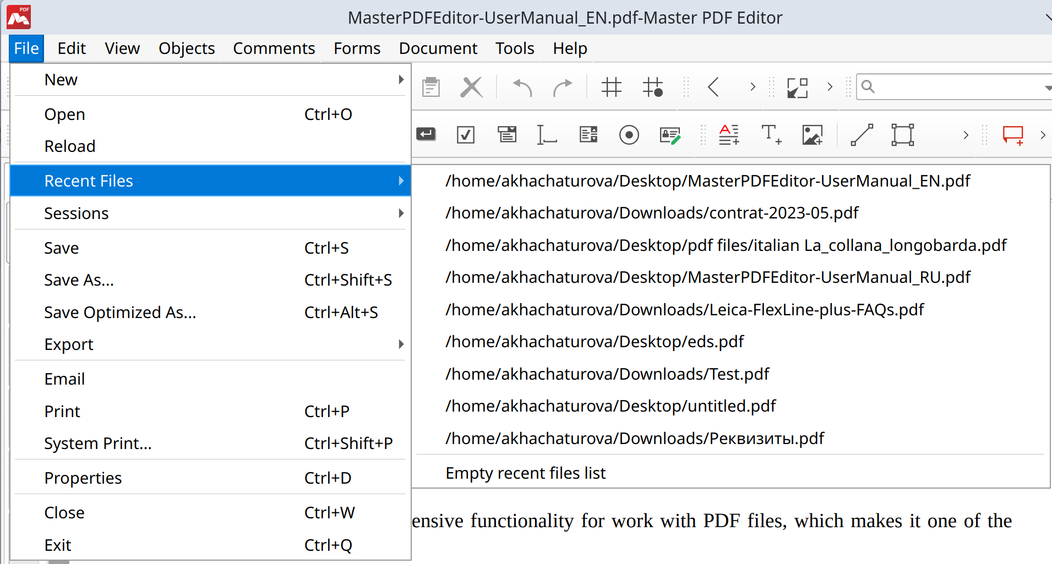Expand the Export submenu
This screenshot has height=564, width=1052.
point(210,344)
